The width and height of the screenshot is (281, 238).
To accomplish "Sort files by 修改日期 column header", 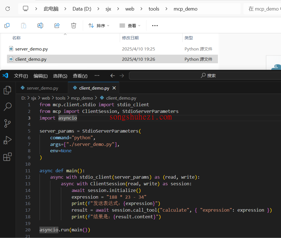I will pos(130,38).
